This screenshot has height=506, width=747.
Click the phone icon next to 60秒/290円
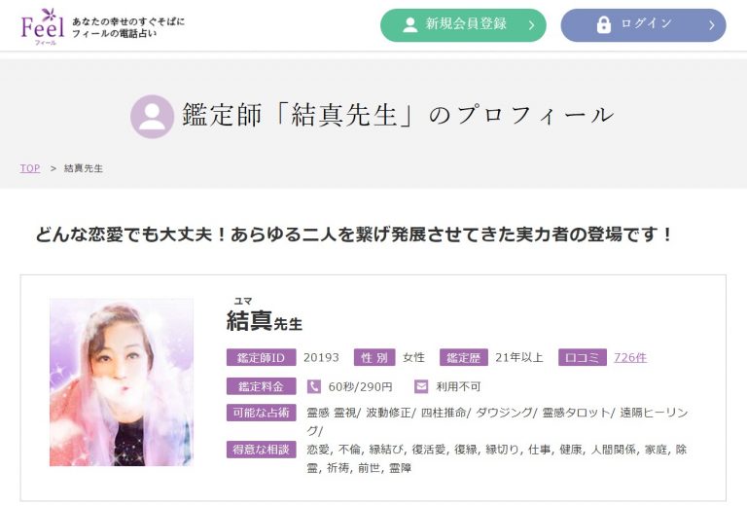point(314,386)
